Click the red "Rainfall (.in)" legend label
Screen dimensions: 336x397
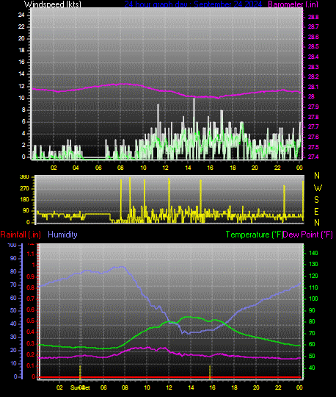pyautogui.click(x=21, y=235)
